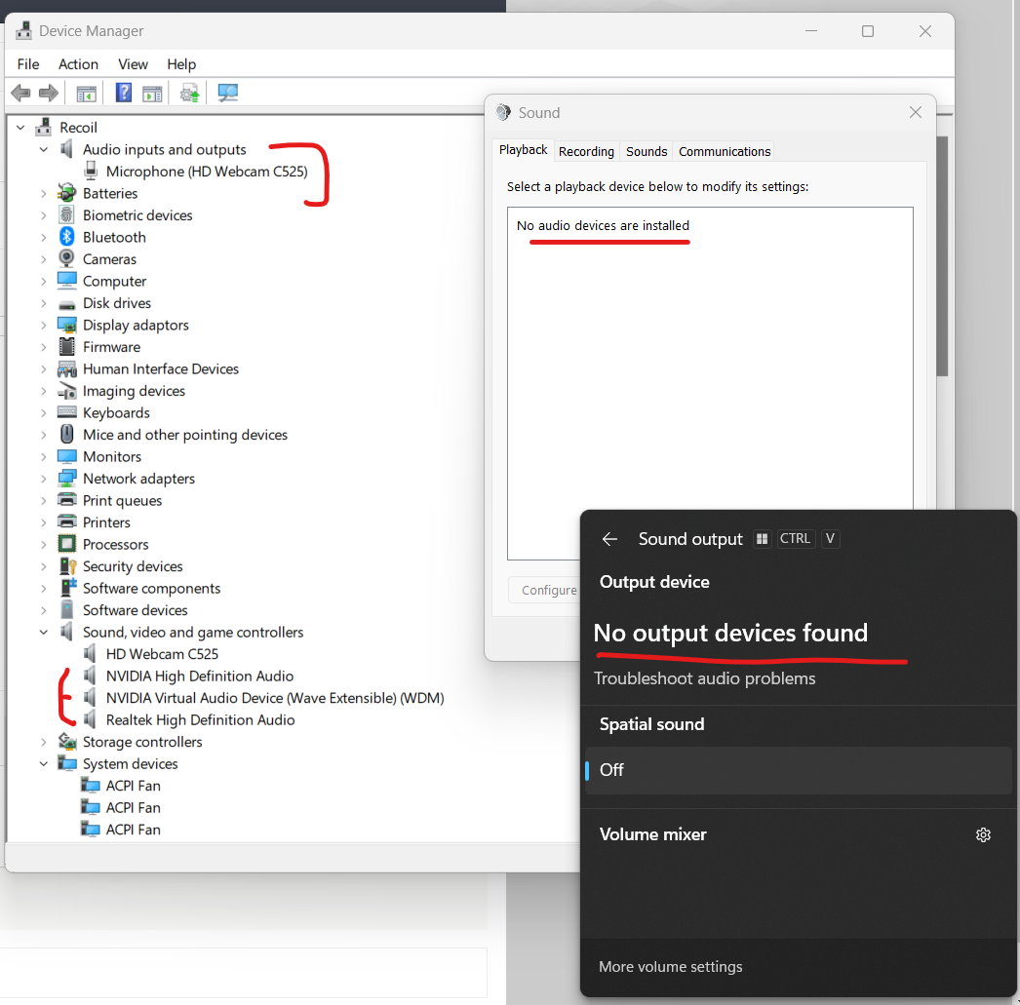Click the Device Manager title bar icon
Image resolution: width=1020 pixels, height=1005 pixels.
pyautogui.click(x=23, y=30)
